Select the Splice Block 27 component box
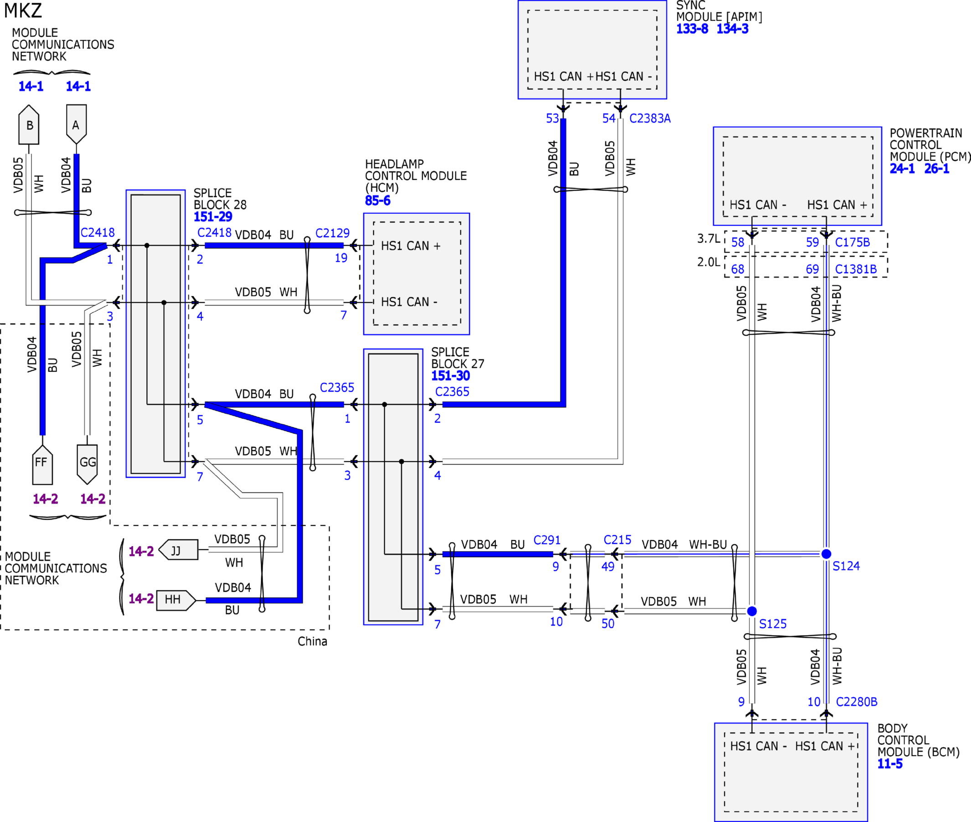The image size is (971, 822). [x=393, y=486]
